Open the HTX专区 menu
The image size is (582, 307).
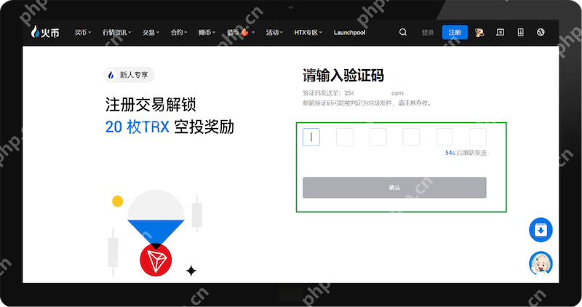point(308,33)
